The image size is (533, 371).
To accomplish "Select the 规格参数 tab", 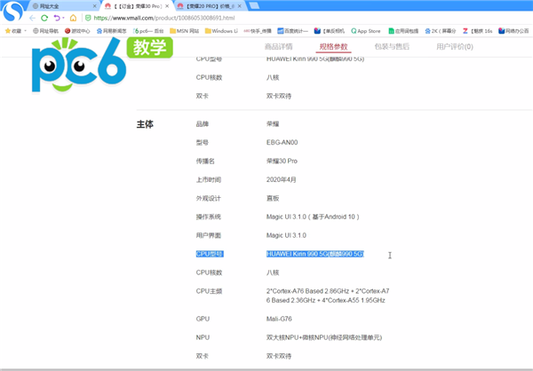I will [333, 46].
